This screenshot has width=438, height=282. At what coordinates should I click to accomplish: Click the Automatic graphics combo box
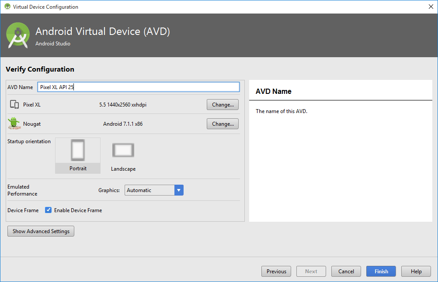(x=149, y=190)
